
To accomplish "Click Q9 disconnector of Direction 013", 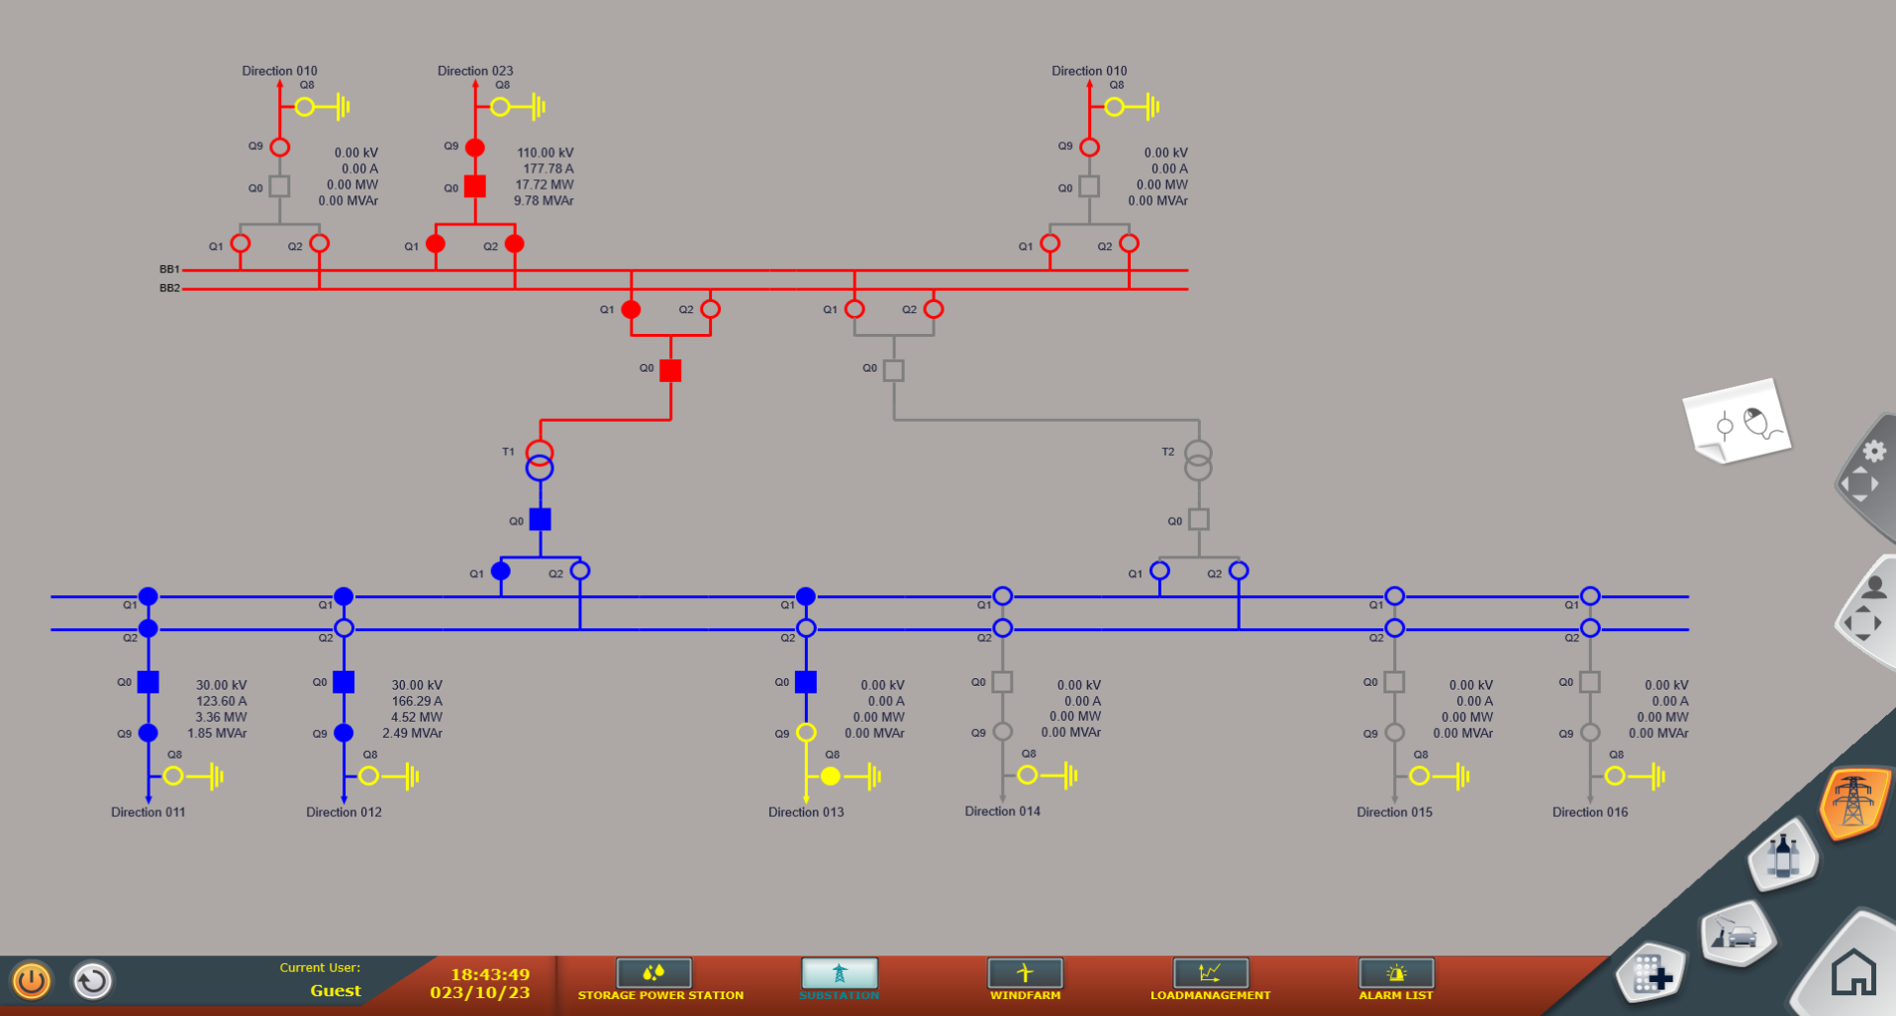I will tap(806, 733).
